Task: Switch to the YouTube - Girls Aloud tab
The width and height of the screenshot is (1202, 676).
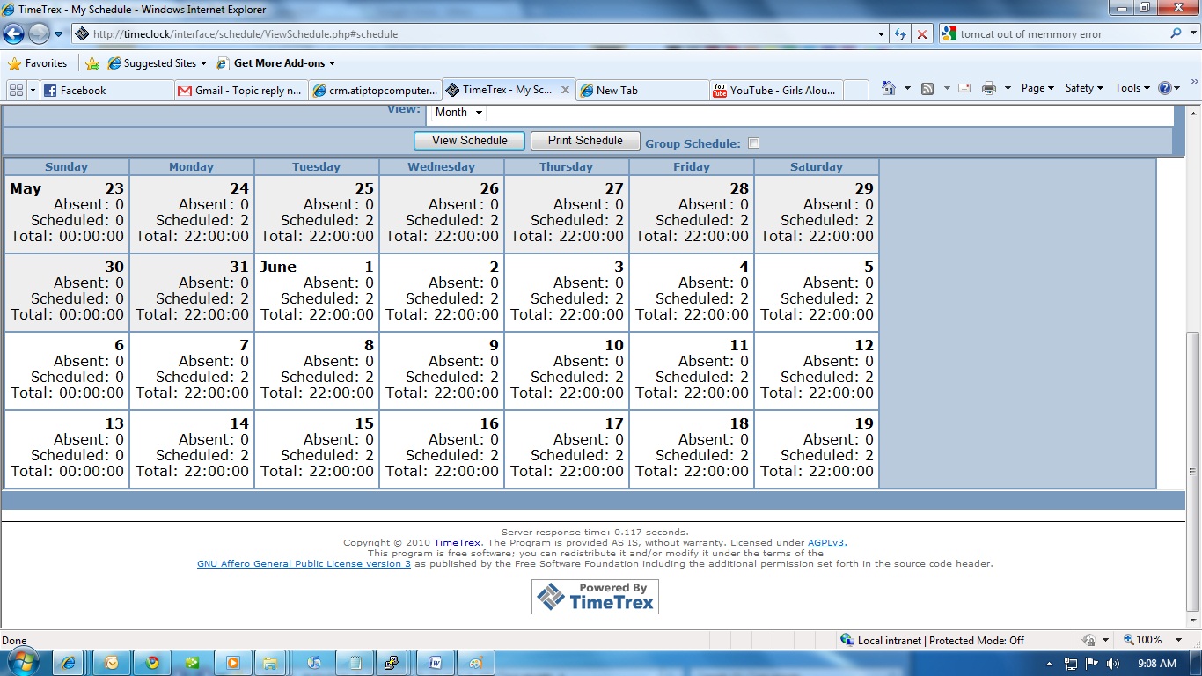Action: tap(776, 90)
